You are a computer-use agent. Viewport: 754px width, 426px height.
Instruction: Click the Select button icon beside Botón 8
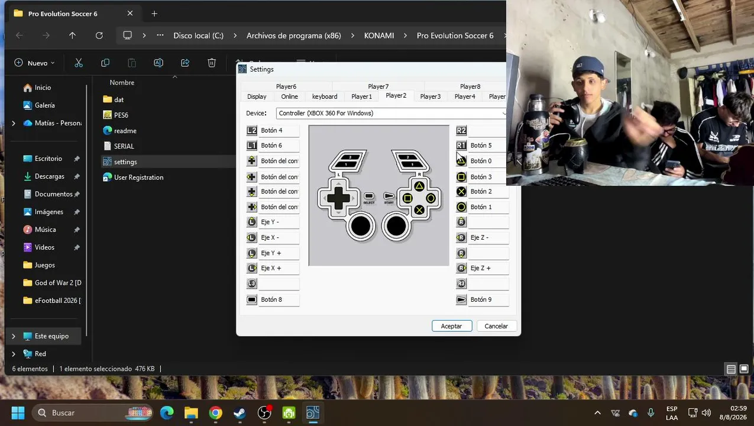pyautogui.click(x=252, y=299)
